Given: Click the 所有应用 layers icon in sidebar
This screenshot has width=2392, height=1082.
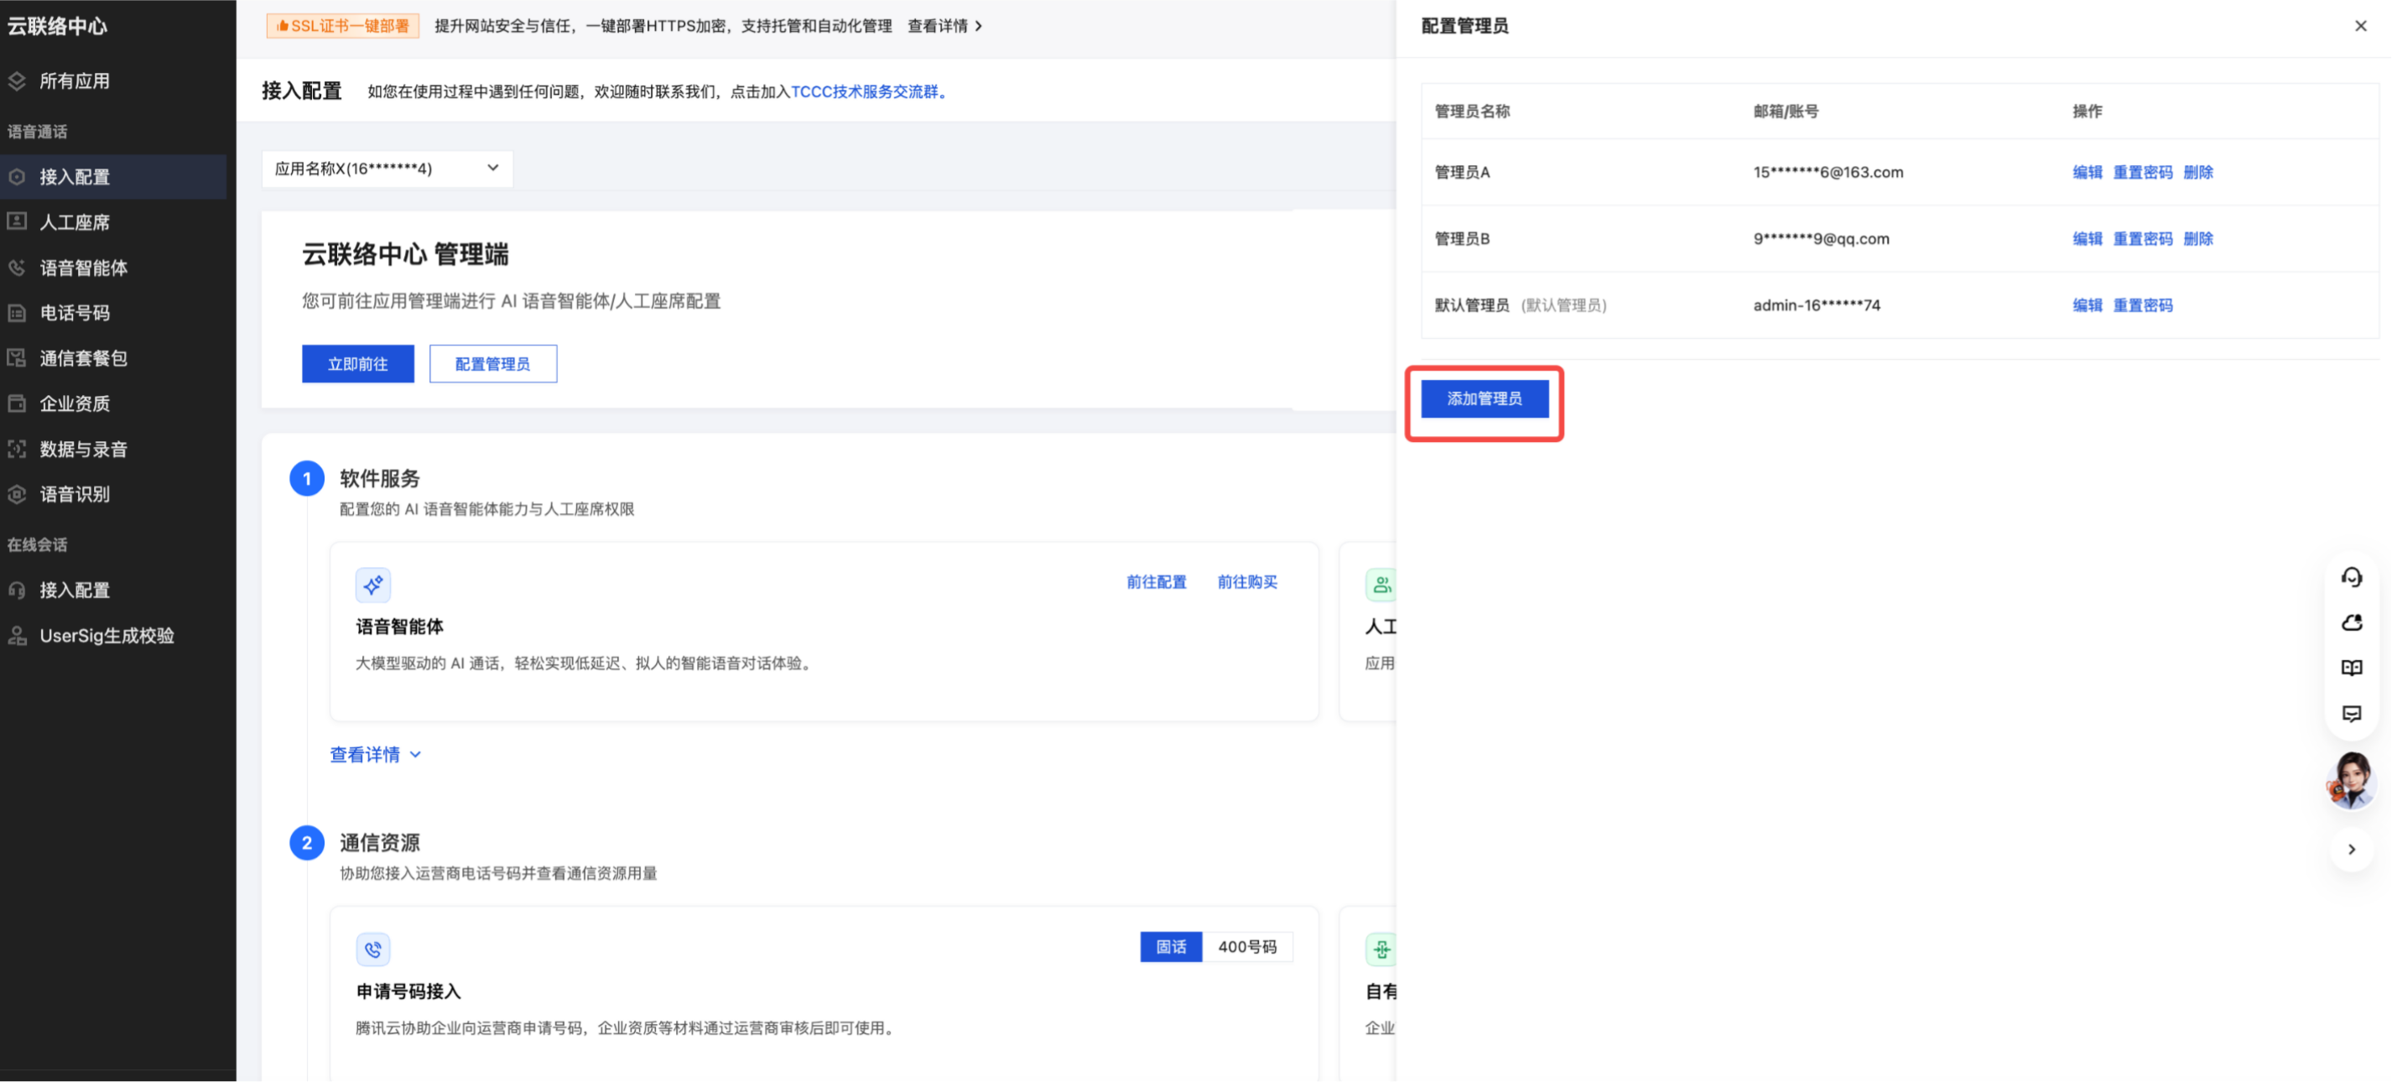Looking at the screenshot, I should click(x=17, y=81).
